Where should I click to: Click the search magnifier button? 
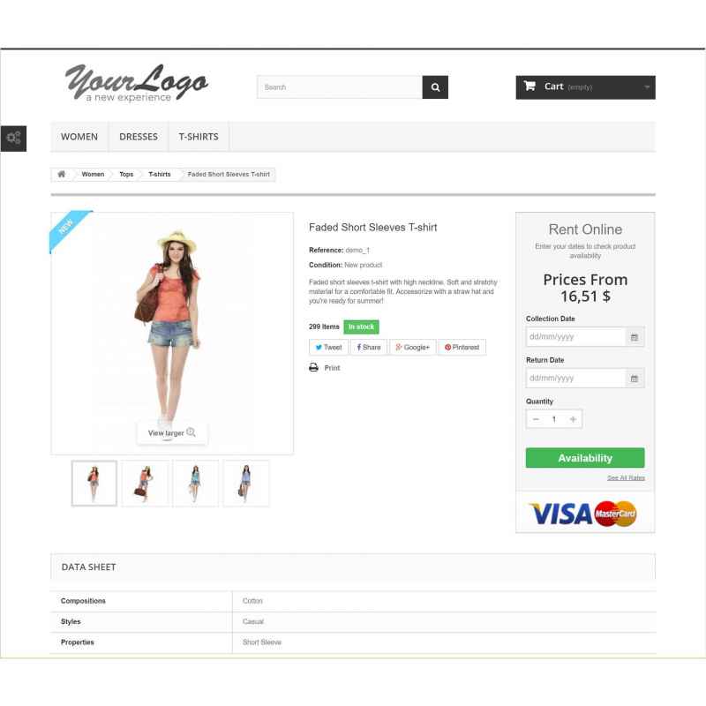pos(435,86)
